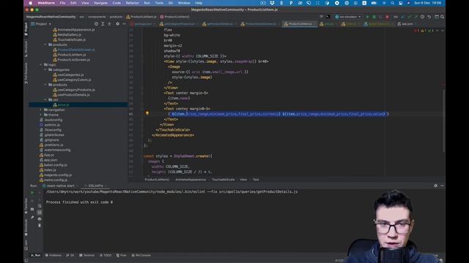
Task: Clear all output trash icon
Action: [x=40, y=226]
